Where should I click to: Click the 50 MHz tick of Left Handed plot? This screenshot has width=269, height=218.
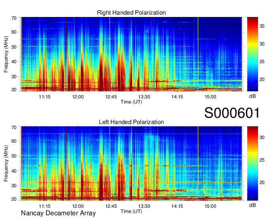[14, 156]
